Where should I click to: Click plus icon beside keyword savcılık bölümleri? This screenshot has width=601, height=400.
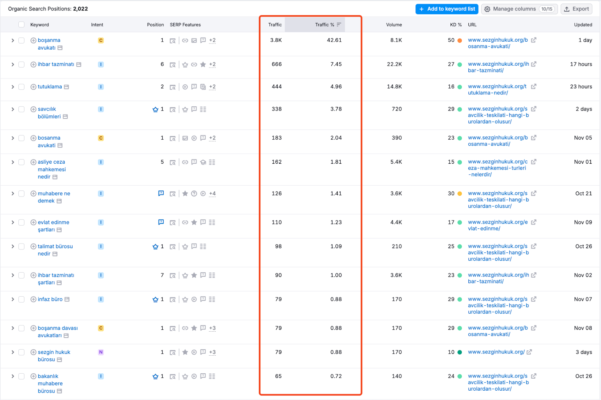tap(33, 109)
